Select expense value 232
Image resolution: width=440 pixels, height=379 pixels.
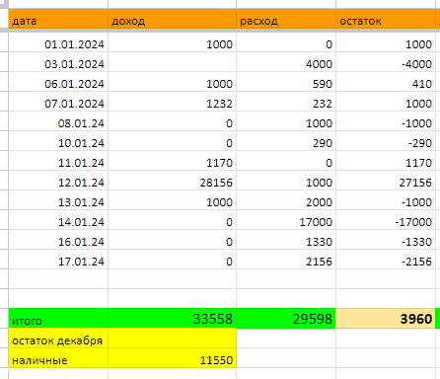pyautogui.click(x=286, y=102)
